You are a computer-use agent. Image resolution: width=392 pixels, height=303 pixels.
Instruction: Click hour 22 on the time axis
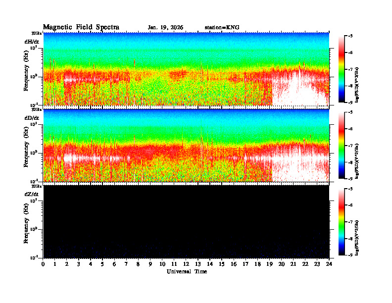pyautogui.click(x=305, y=264)
